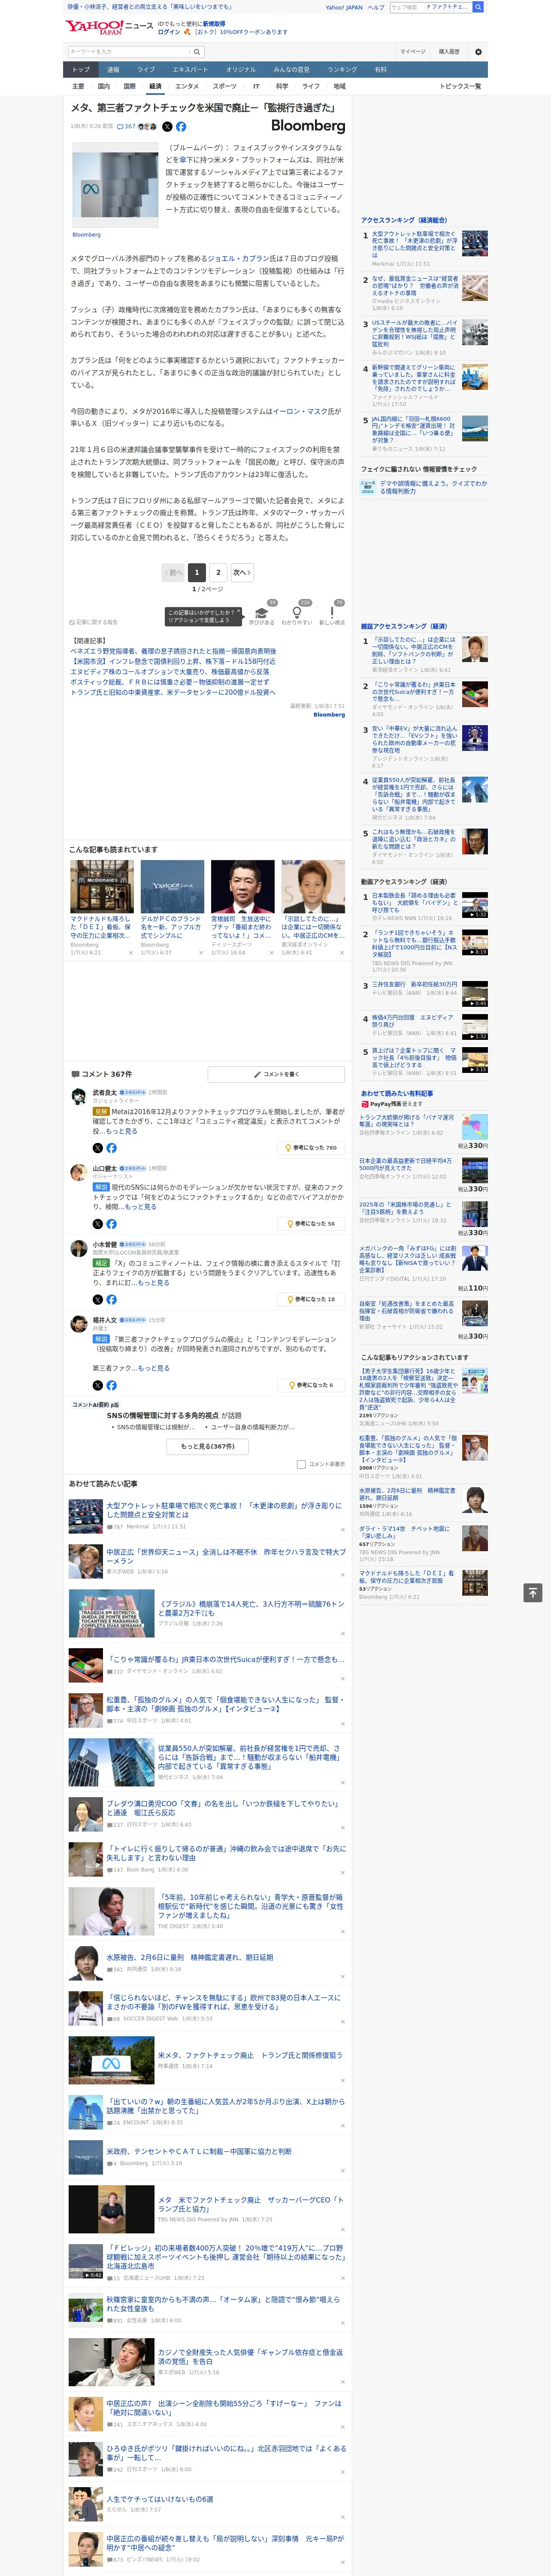Image resolution: width=551 pixels, height=2576 pixels.
Task: Click the 購入履歴 link
Action: pos(449,51)
